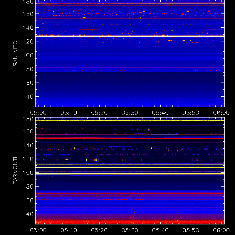235x235 pixels.
Task: Select the 140 frequency tick on SAN VITO plot
Action: [28, 28]
